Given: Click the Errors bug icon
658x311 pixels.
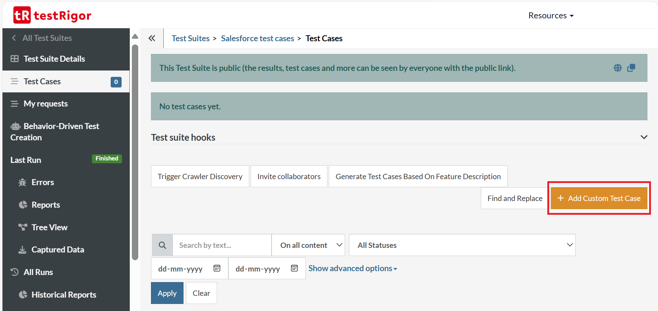Looking at the screenshot, I should pos(22,182).
